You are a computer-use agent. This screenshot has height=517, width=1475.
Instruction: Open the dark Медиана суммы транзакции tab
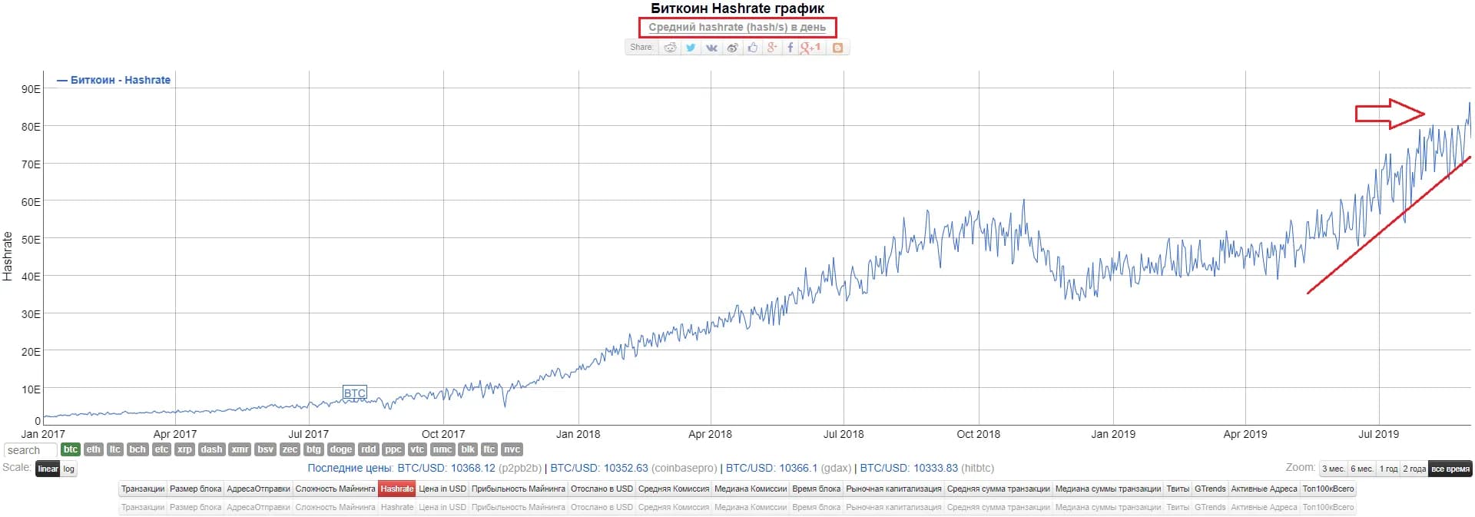point(1108,489)
